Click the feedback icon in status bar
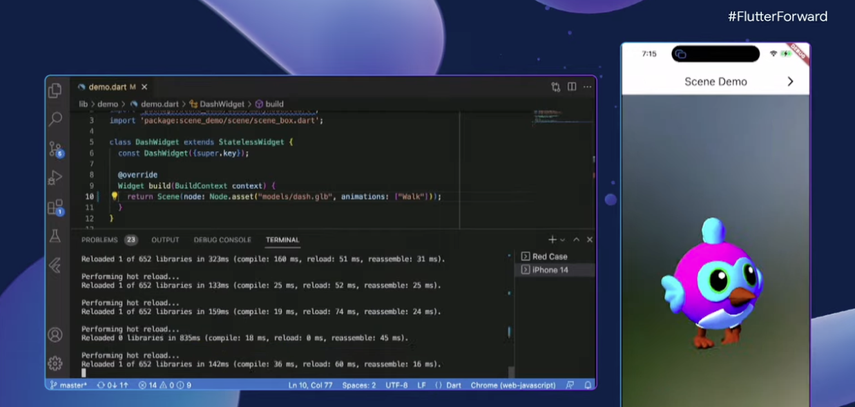Viewport: 855px width, 407px height. 570,385
